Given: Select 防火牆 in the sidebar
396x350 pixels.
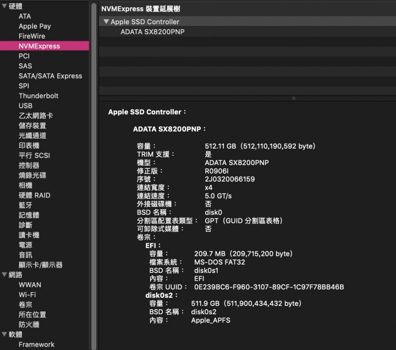Looking at the screenshot, I should point(29,325).
